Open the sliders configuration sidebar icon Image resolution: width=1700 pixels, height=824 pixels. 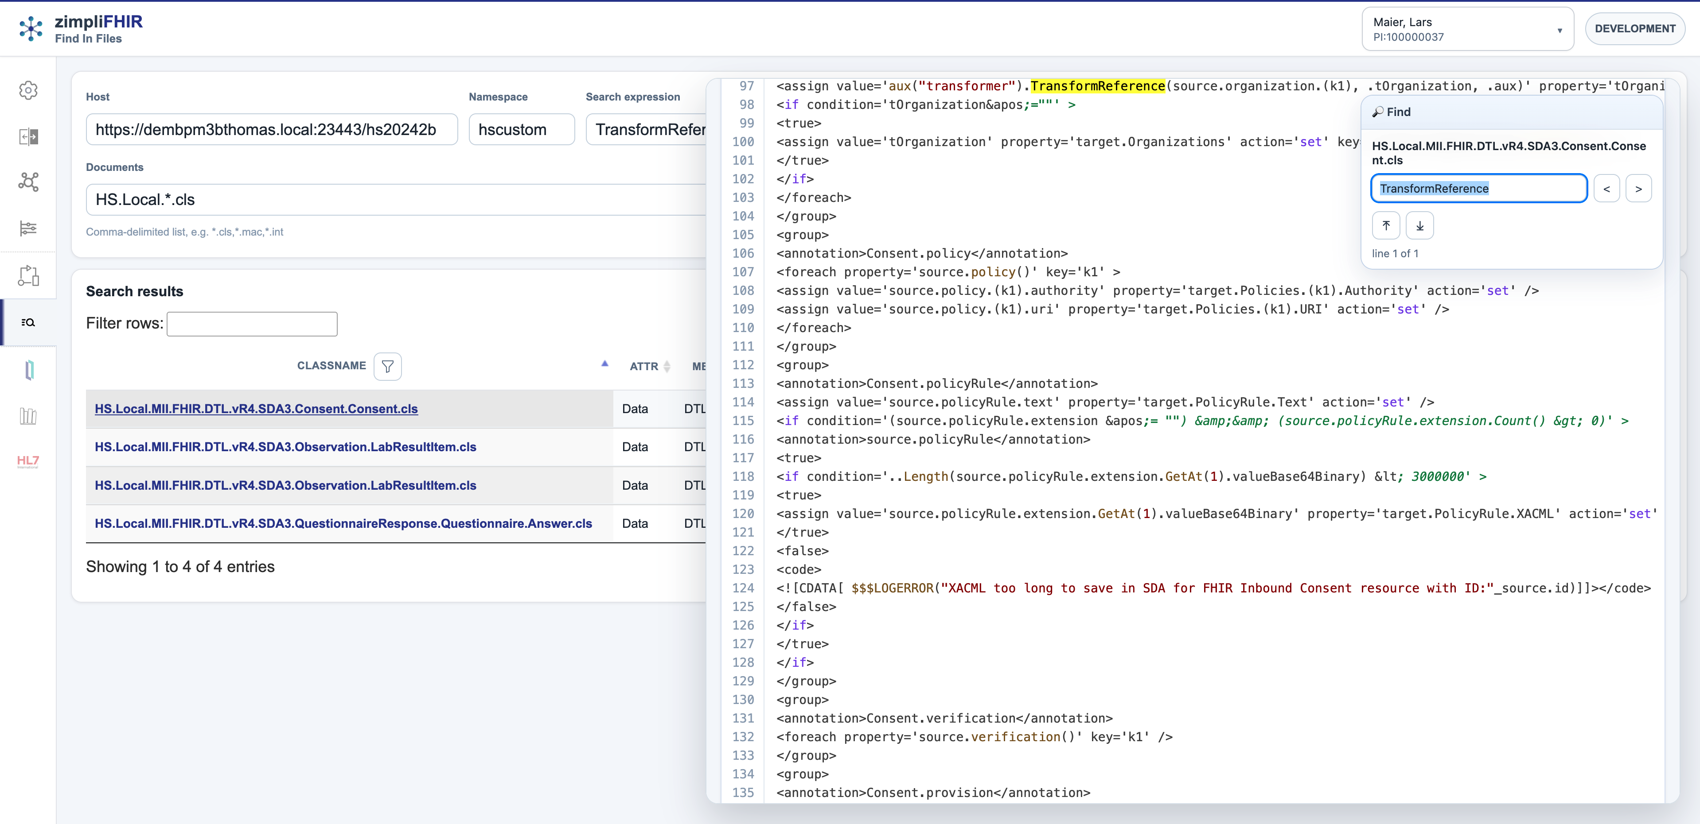point(28,228)
